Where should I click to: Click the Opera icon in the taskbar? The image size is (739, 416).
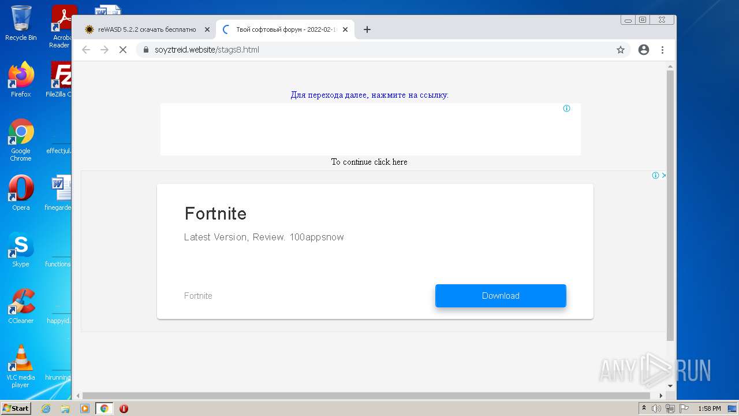pyautogui.click(x=124, y=408)
